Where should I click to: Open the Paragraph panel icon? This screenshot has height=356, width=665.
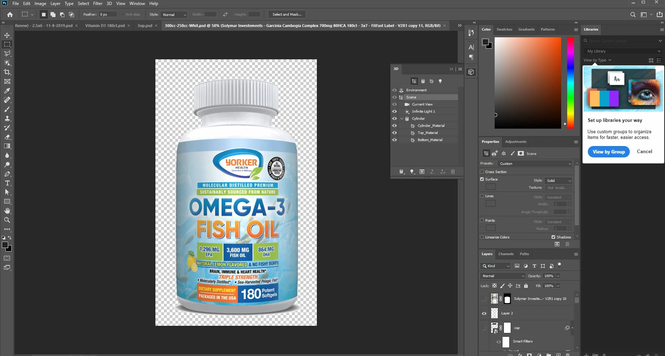(x=471, y=57)
